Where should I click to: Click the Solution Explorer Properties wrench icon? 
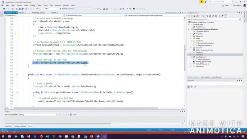pos(223,16)
